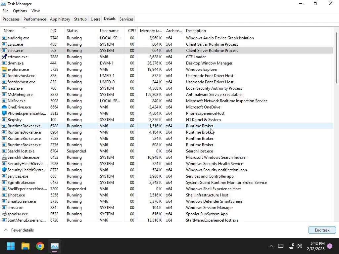Sort by the PID column header

click(x=56, y=31)
